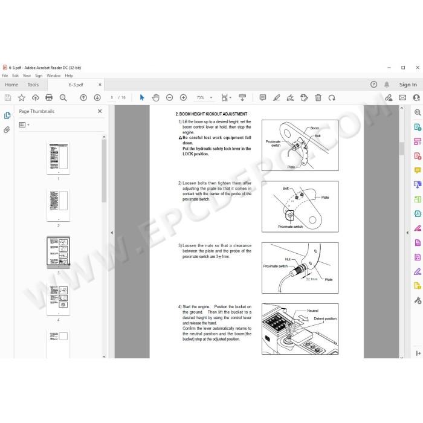Send file by email
The image size is (423, 423).
(402, 98)
